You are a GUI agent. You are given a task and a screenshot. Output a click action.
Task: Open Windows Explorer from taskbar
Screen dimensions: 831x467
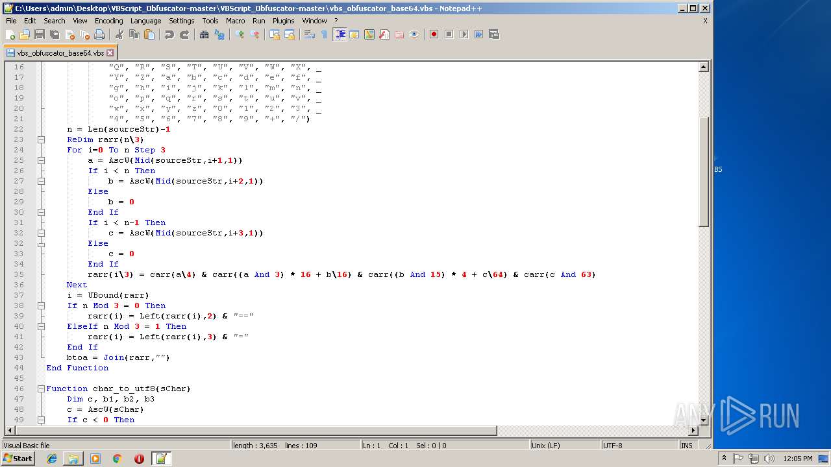click(x=73, y=459)
